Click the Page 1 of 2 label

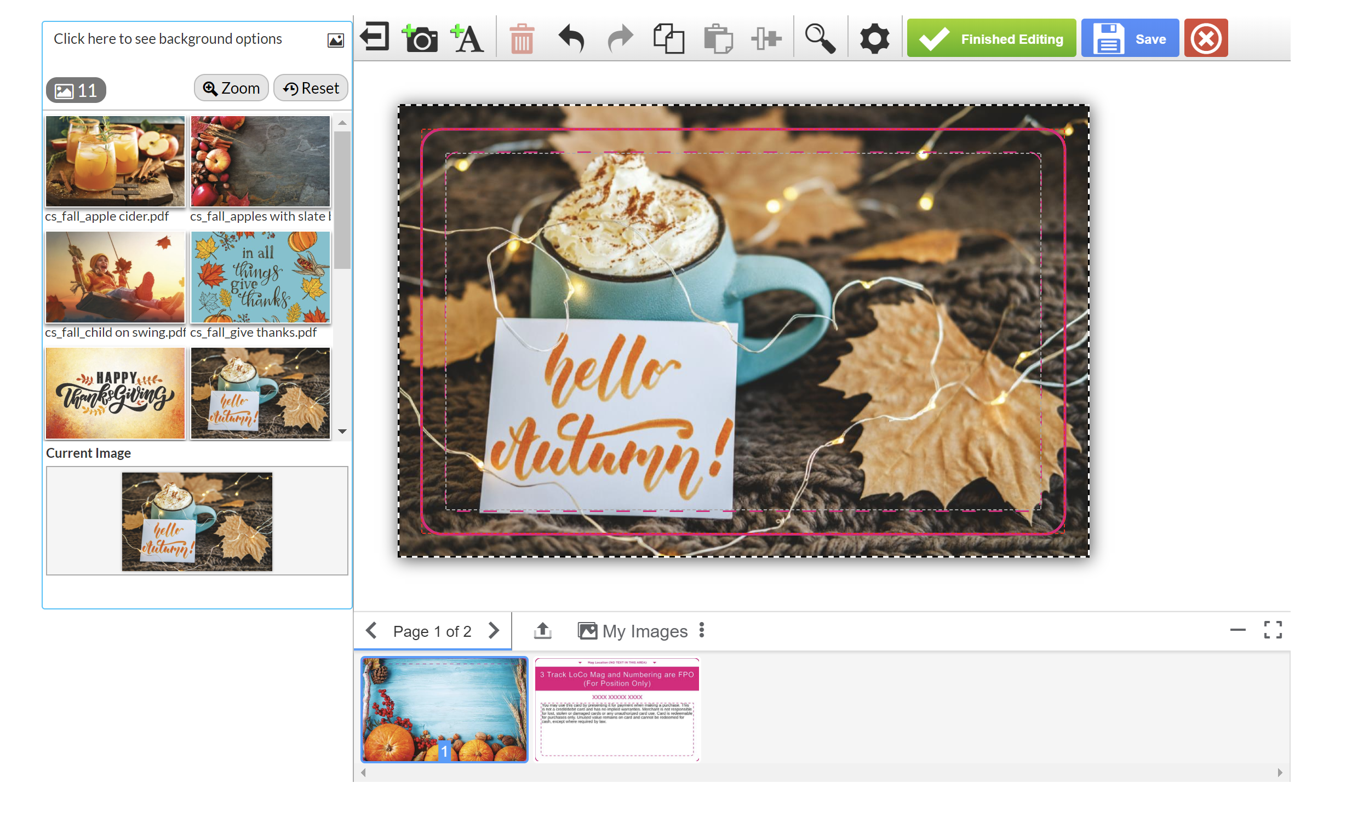tap(432, 632)
